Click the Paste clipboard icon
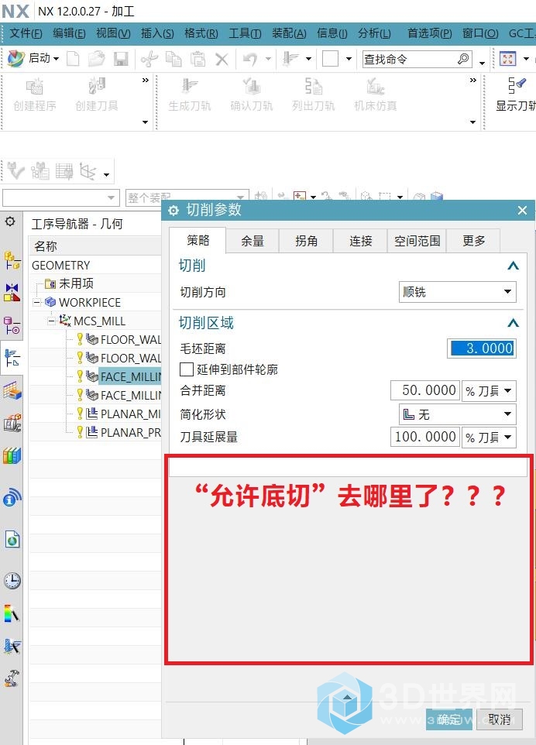Screen dimensions: 536x745 (x=198, y=59)
